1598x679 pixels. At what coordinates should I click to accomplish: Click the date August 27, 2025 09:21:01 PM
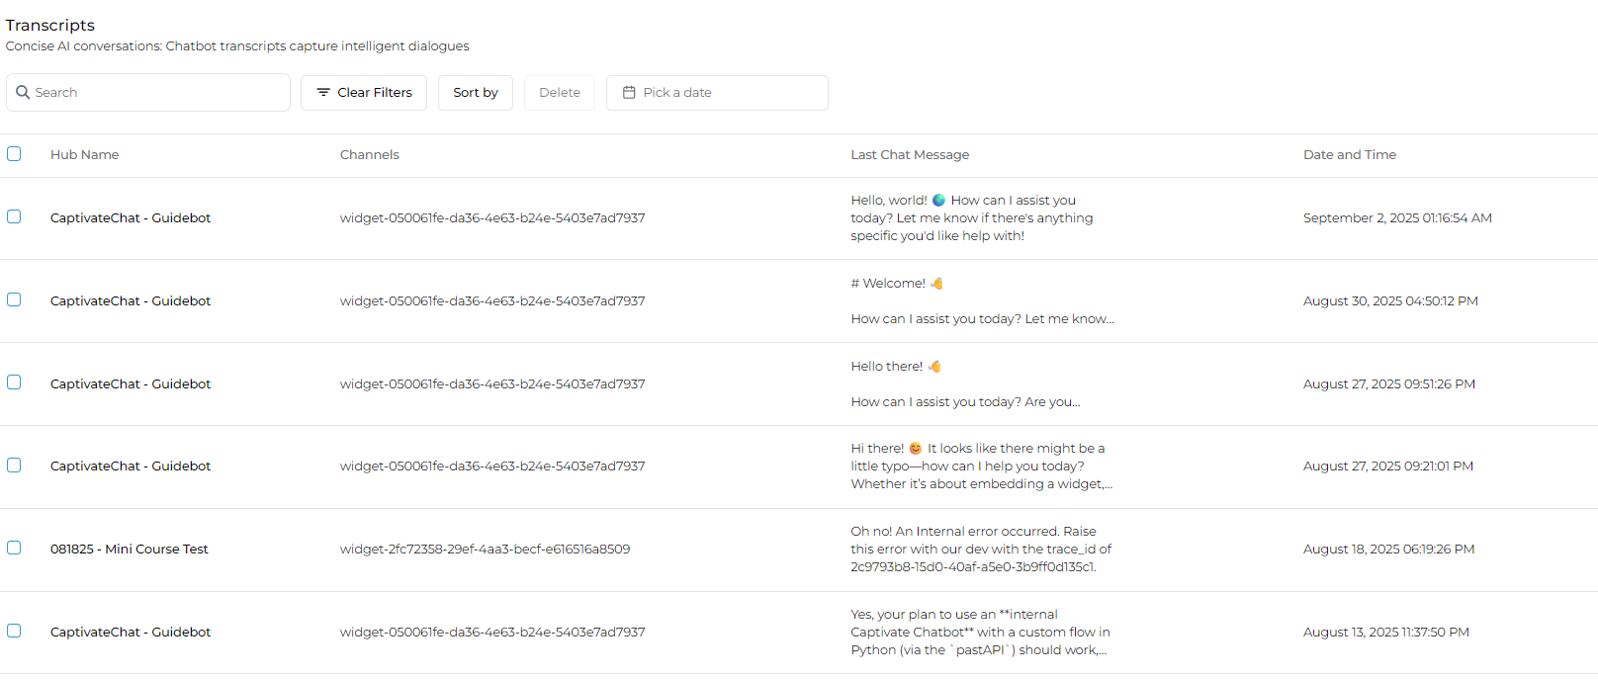point(1388,467)
